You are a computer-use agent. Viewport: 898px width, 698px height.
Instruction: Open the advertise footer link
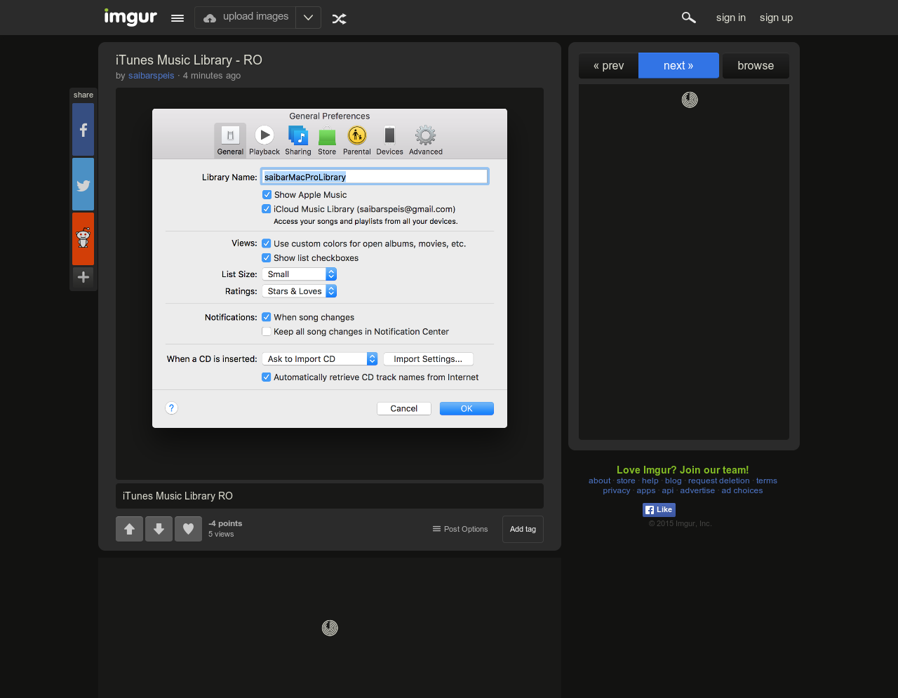[697, 491]
